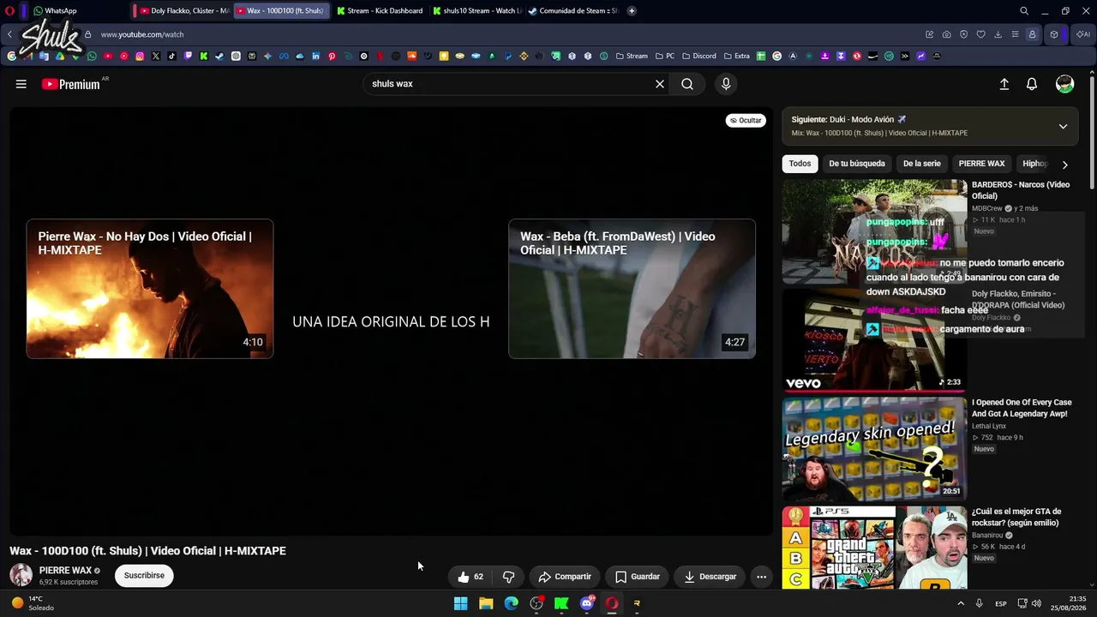Open a new browser tab with plus

click(632, 11)
